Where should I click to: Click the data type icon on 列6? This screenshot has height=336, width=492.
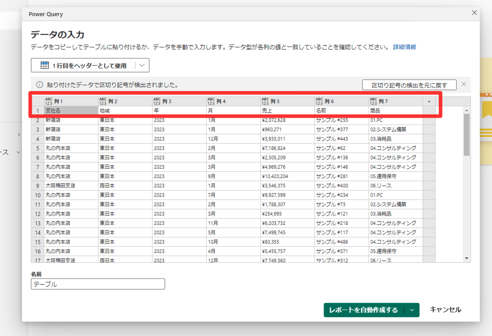point(319,101)
